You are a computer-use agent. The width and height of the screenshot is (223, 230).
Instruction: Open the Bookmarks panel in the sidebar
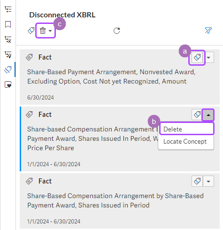point(8,24)
